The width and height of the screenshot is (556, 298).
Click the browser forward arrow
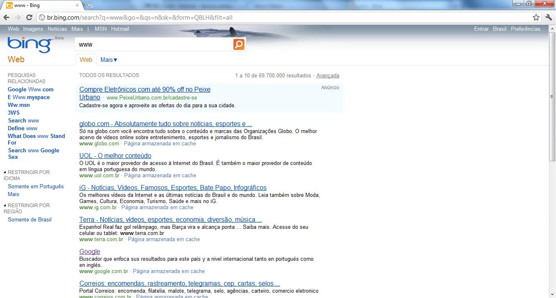(x=18, y=17)
